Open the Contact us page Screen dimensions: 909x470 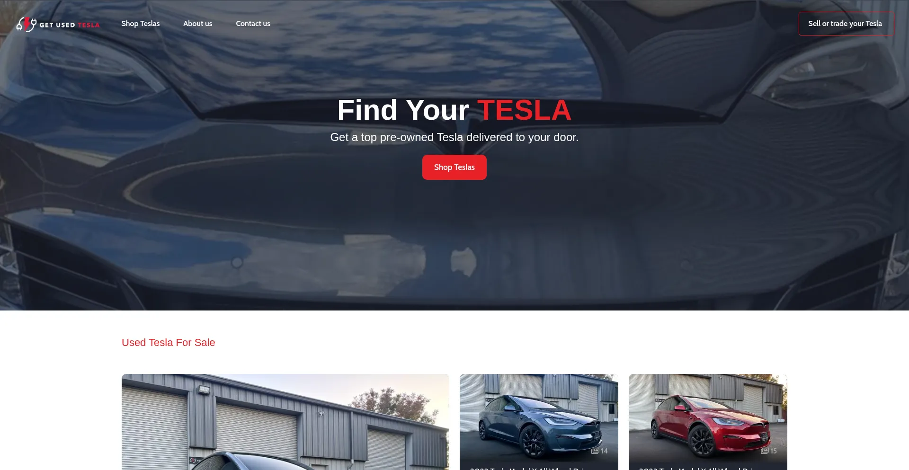pyautogui.click(x=253, y=24)
